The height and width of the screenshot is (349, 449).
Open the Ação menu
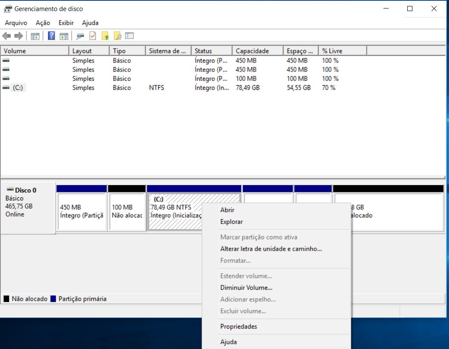pos(43,23)
